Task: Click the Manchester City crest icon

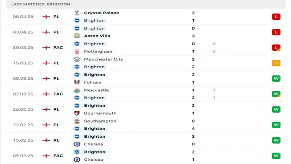Action: [77, 59]
